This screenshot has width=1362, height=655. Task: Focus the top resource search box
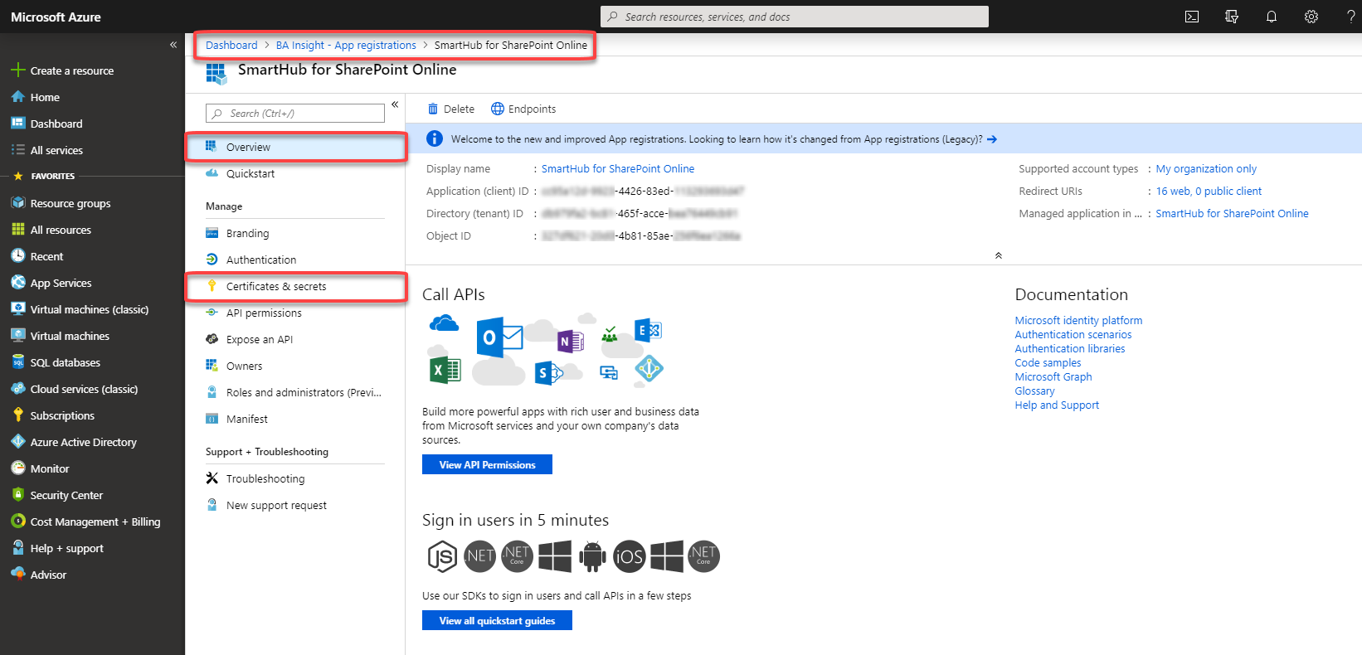795,17
